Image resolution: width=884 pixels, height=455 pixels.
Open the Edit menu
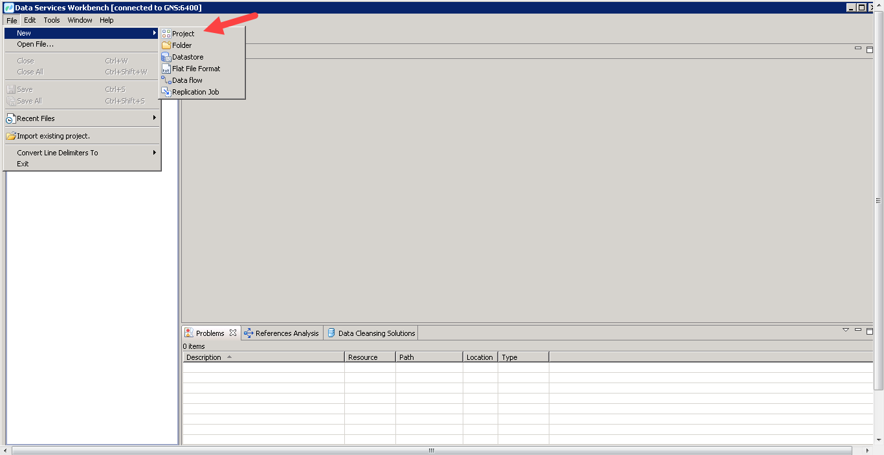(x=30, y=20)
